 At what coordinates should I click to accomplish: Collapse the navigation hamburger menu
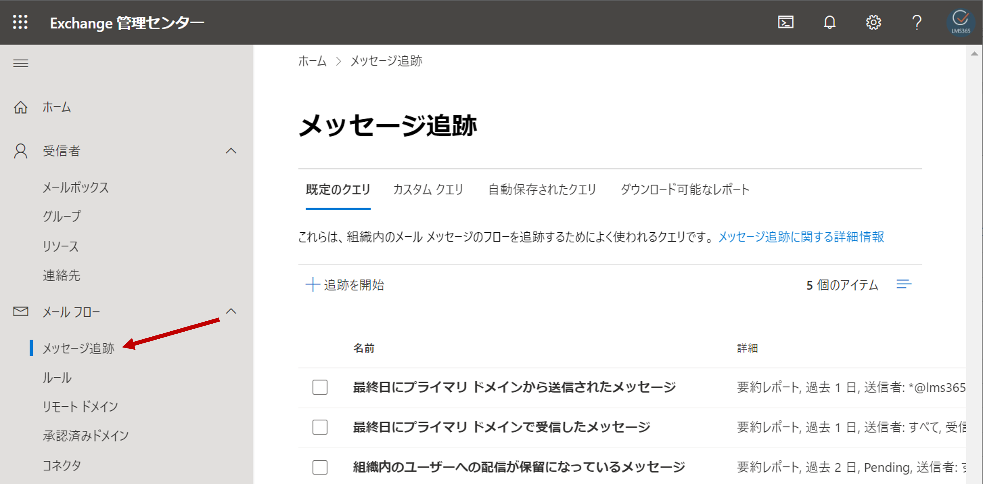21,63
